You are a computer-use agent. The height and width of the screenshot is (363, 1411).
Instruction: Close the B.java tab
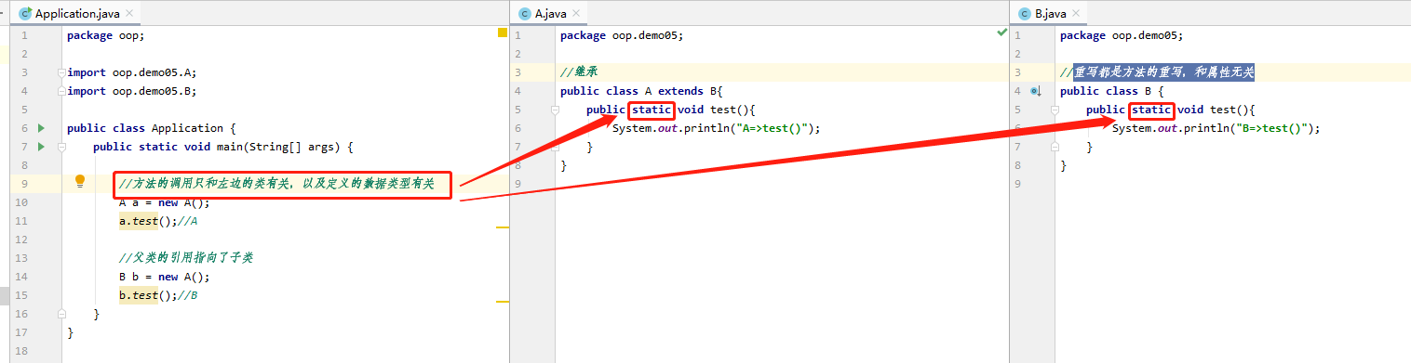1075,14
